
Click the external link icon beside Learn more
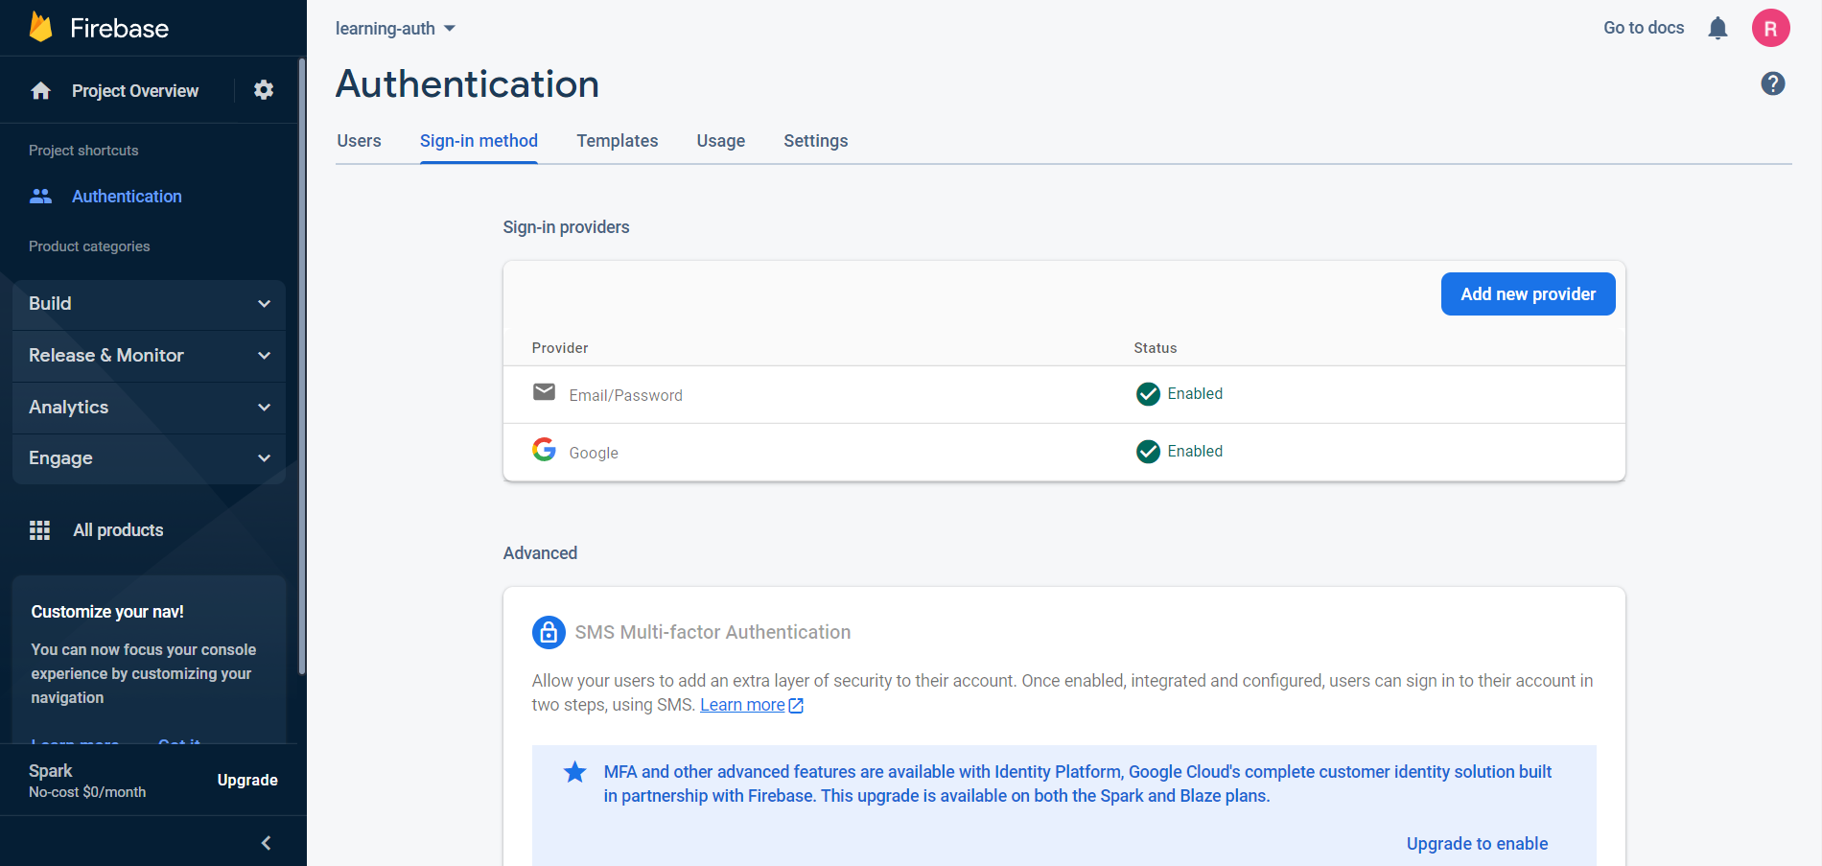(x=796, y=706)
